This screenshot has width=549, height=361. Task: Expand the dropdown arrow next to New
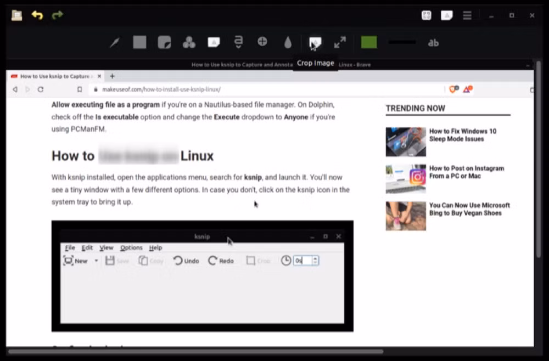tap(96, 261)
